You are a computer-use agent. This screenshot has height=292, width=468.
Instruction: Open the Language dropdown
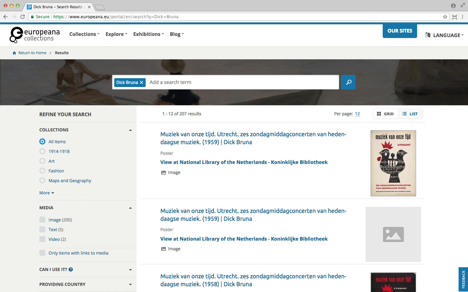[444, 35]
